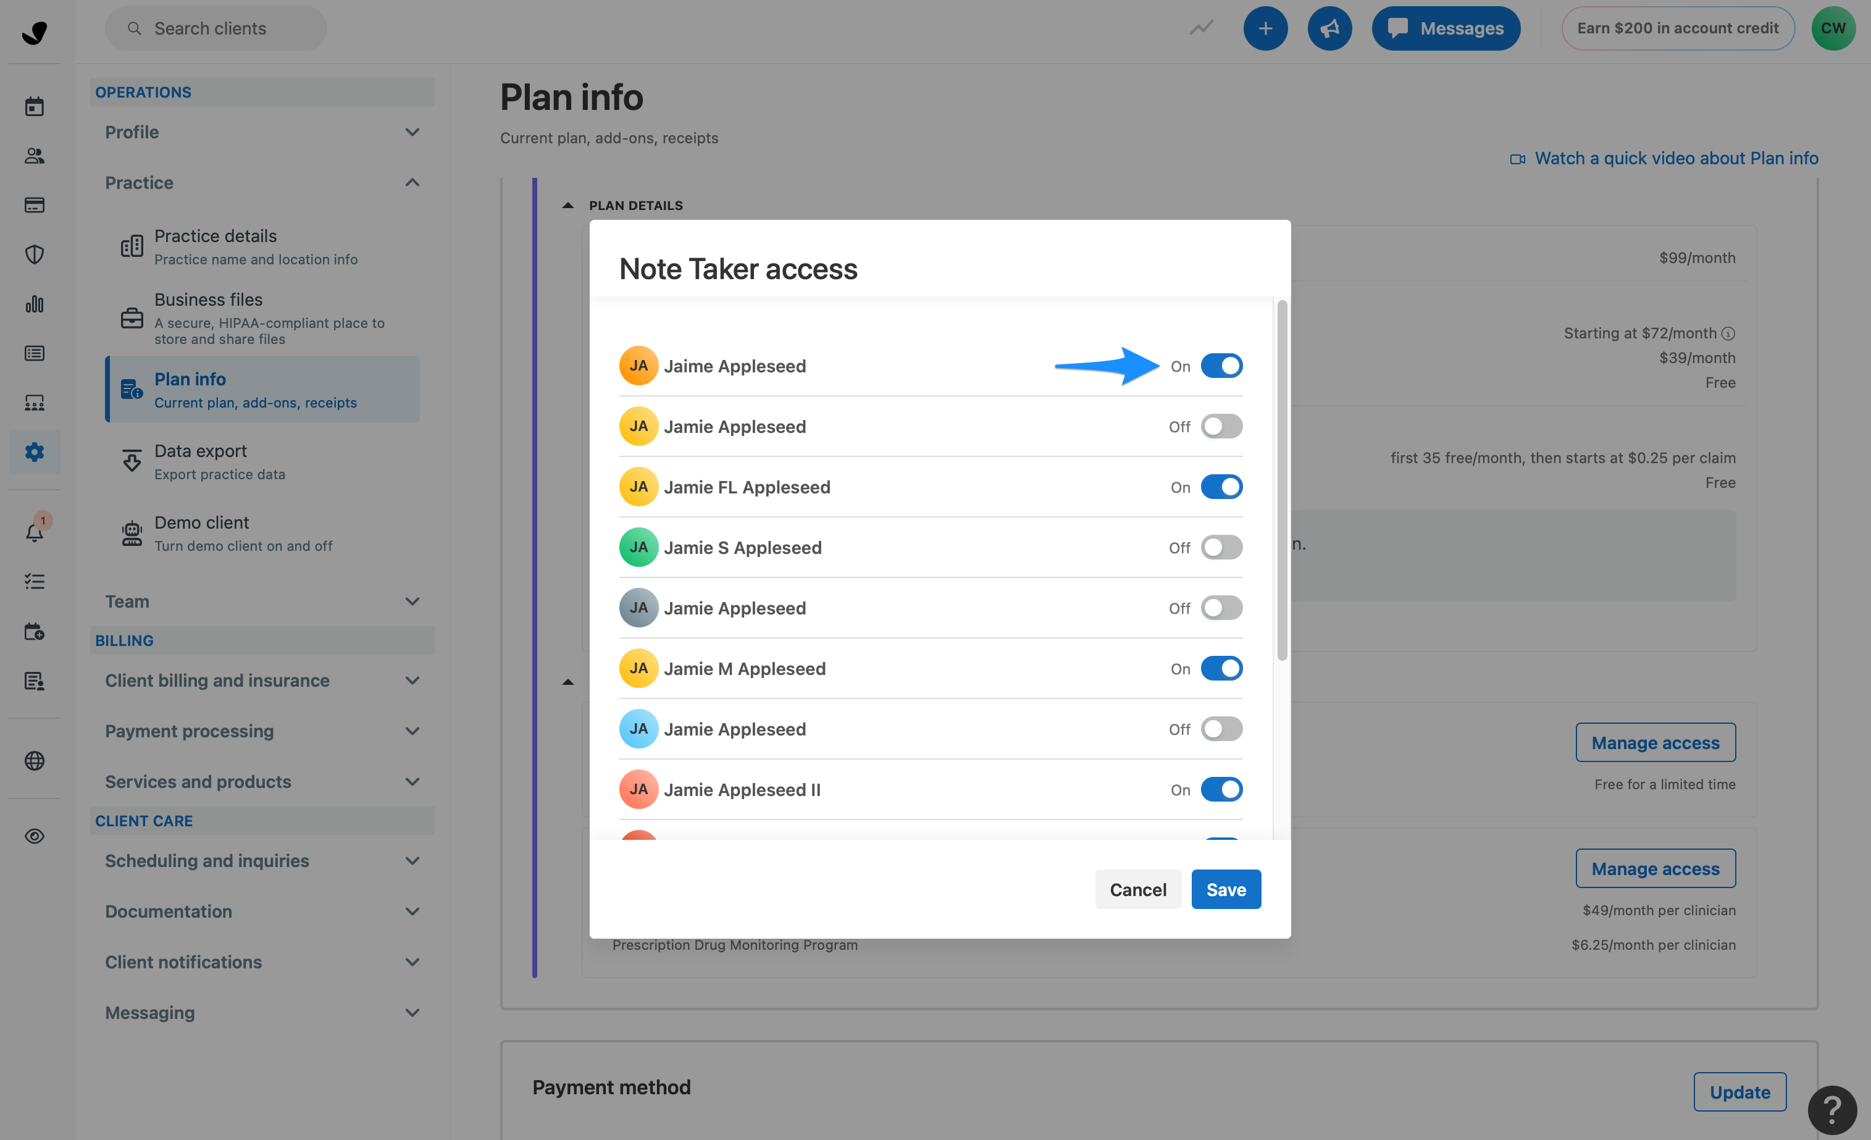Open the announcements megaphone icon
The height and width of the screenshot is (1140, 1871).
click(1329, 29)
